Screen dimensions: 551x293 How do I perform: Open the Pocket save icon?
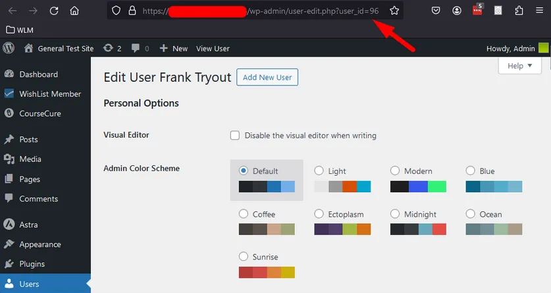(x=436, y=11)
